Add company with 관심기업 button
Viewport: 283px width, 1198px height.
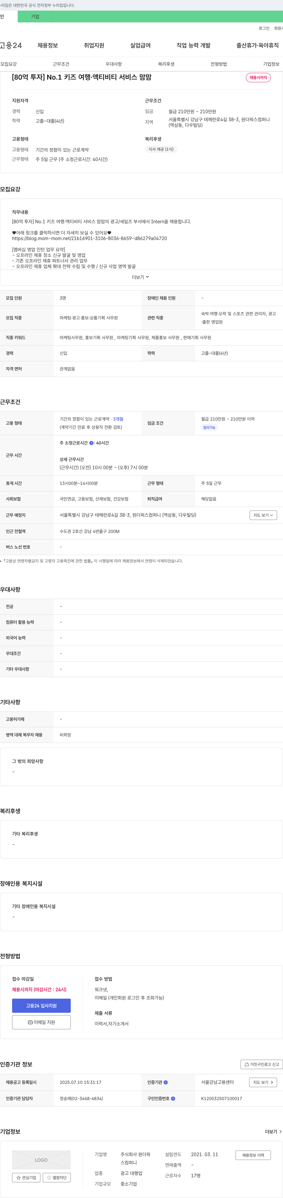click(x=26, y=1178)
